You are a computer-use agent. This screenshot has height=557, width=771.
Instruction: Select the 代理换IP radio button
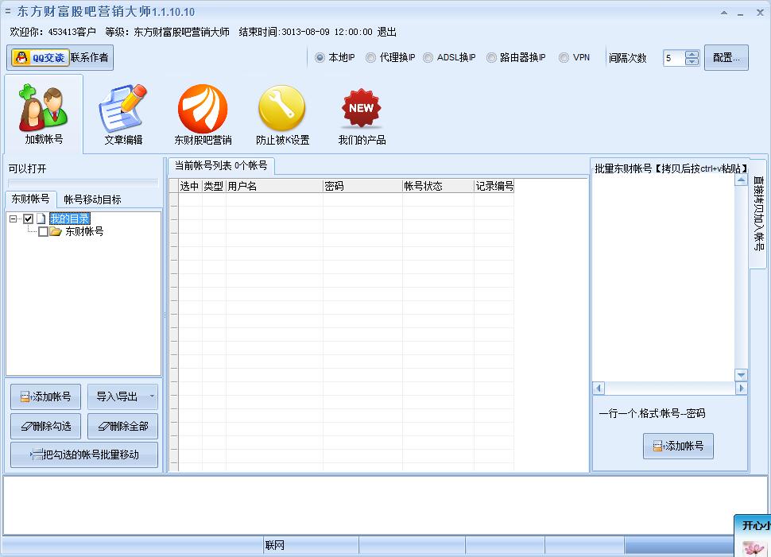370,57
